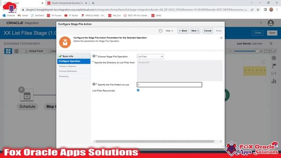The width and height of the screenshot is (281, 158).
Task: Open the hamburger menu near Last Saved
Action: tap(271, 44)
